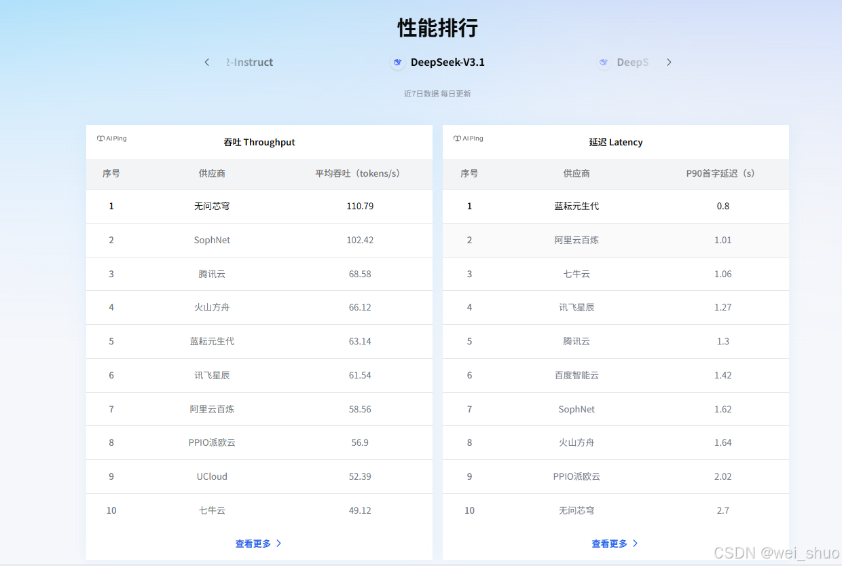The width and height of the screenshot is (842, 566).
Task: Select 蓝耘元生代 in the Latency table
Action: [576, 206]
